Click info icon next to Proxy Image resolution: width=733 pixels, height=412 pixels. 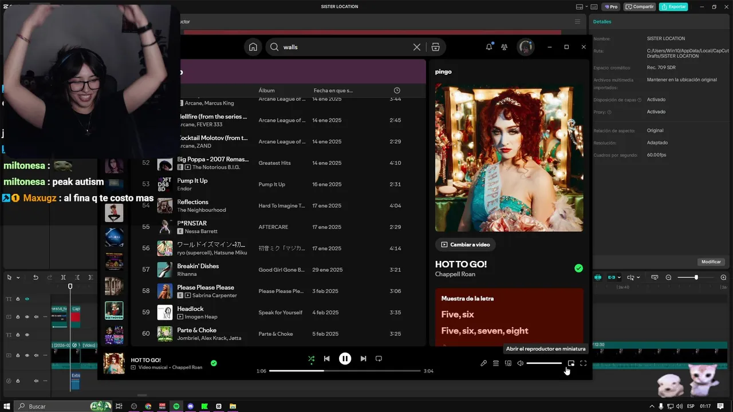click(609, 112)
